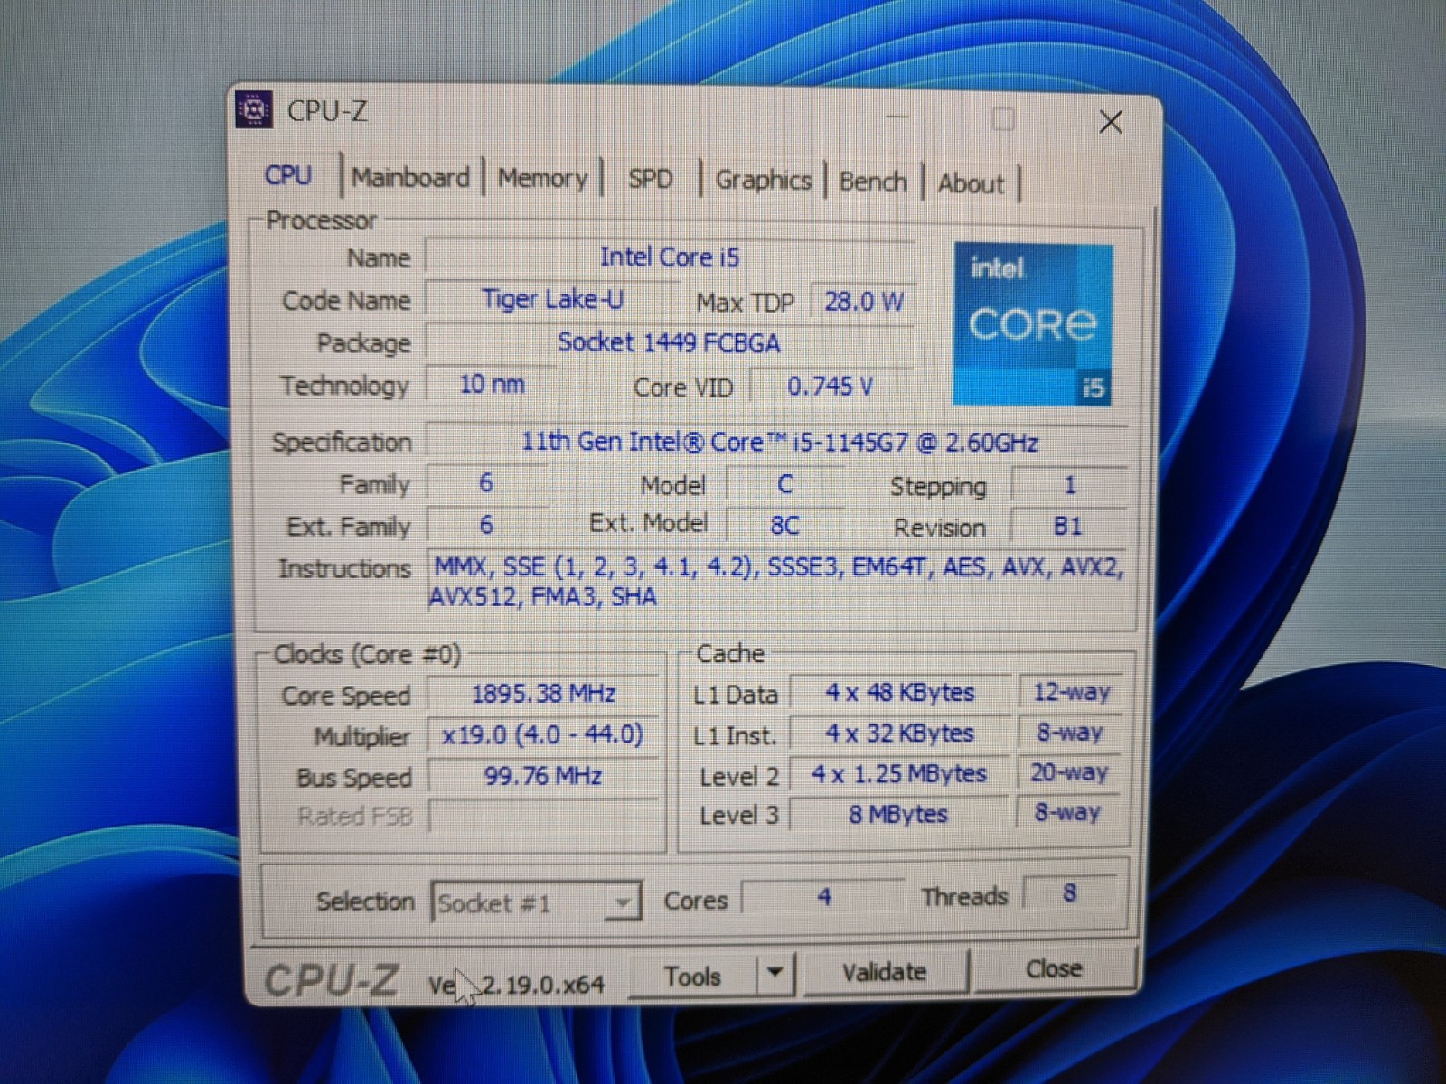The width and height of the screenshot is (1446, 1084).
Task: Expand the Tools dropdown arrow
Action: [x=775, y=973]
